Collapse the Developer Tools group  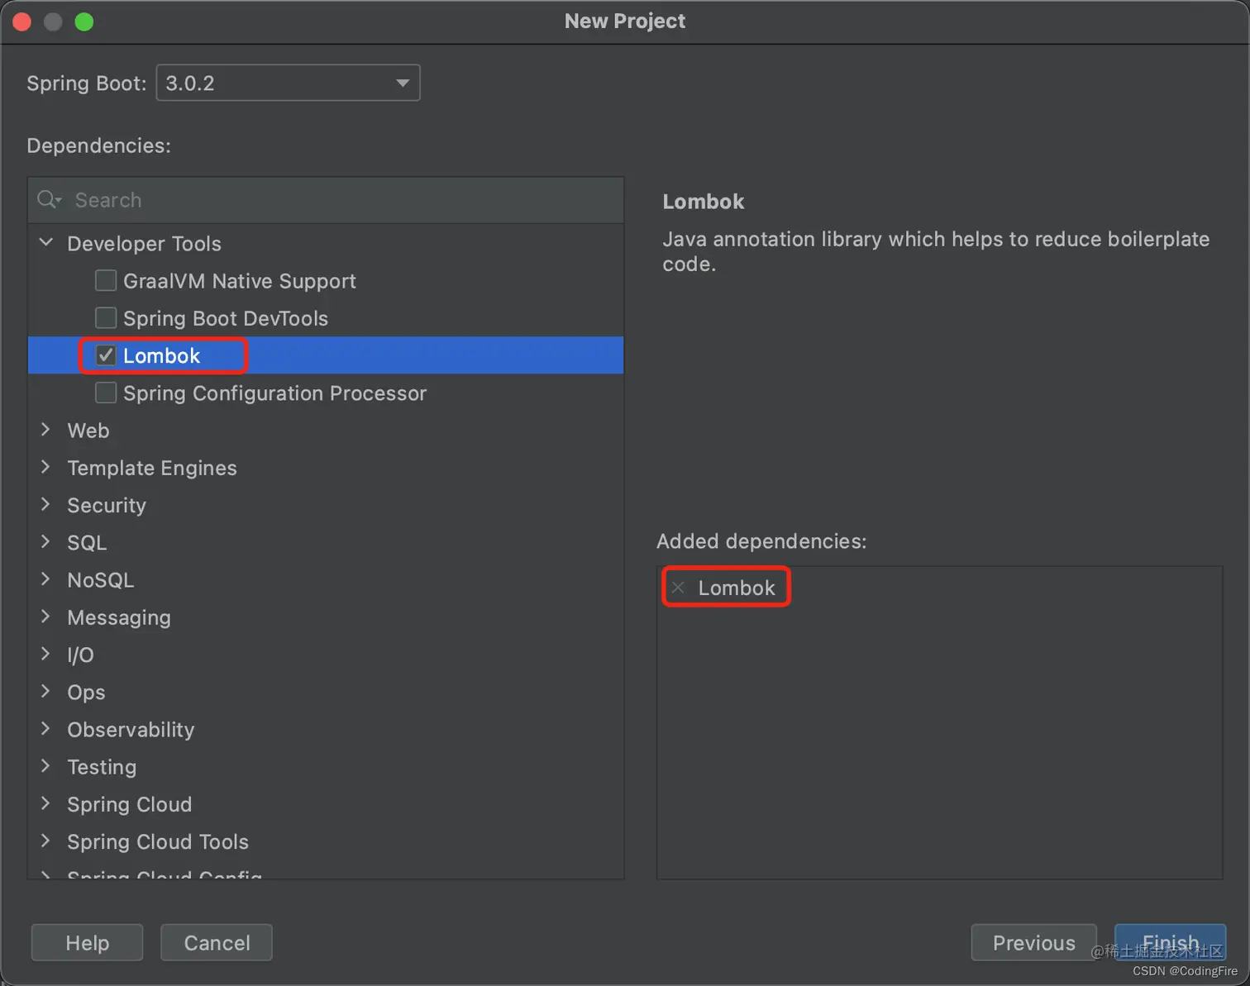pyautogui.click(x=46, y=243)
